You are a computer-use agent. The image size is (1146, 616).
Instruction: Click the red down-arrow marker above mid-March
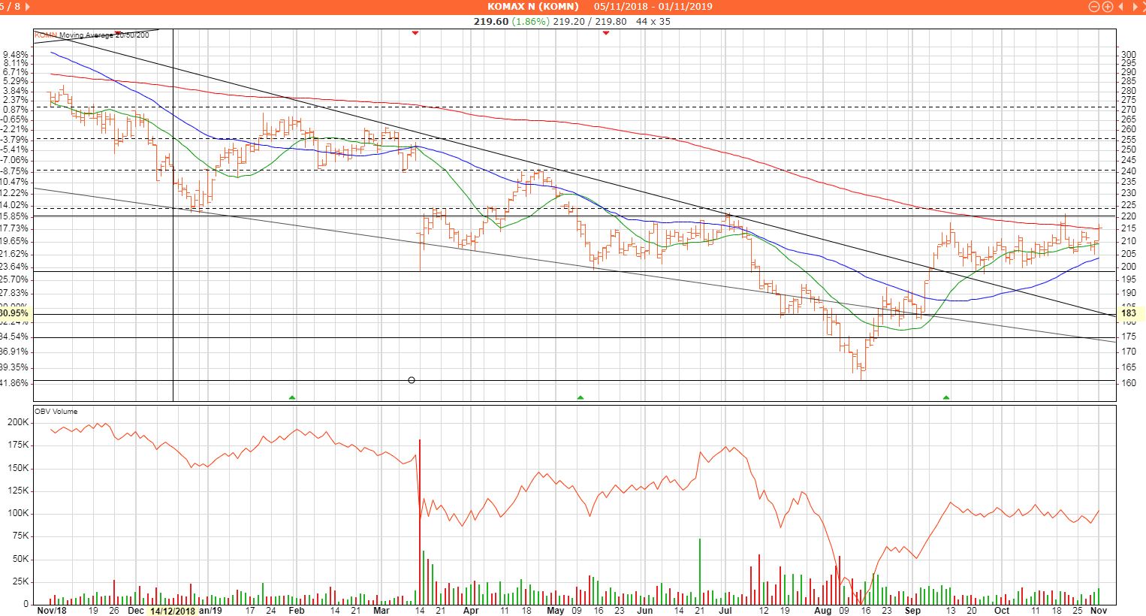(x=415, y=33)
